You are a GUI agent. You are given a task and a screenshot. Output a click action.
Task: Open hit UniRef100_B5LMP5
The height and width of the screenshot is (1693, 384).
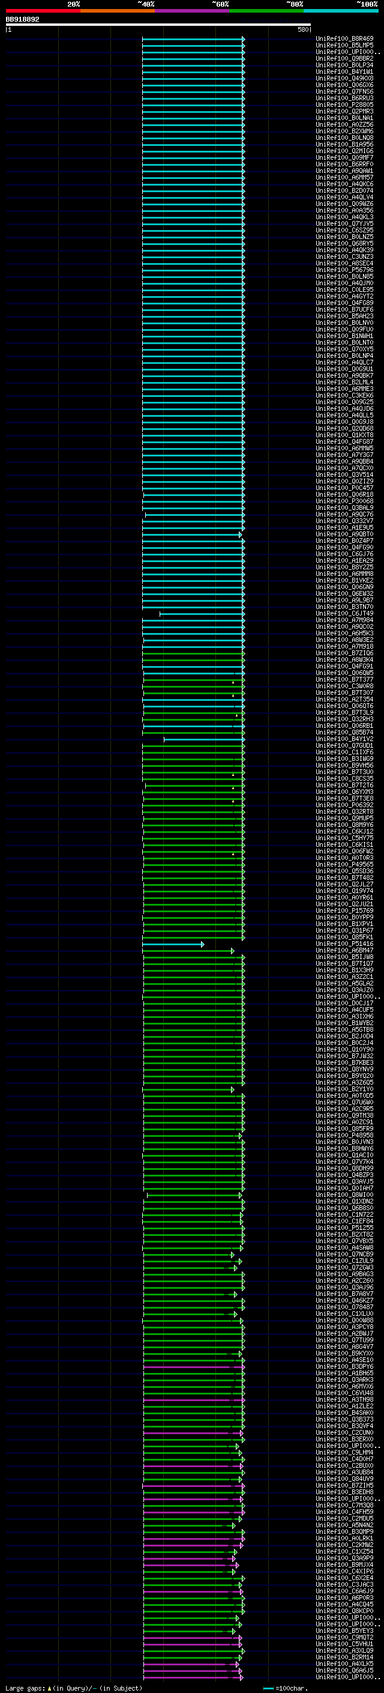coord(344,46)
